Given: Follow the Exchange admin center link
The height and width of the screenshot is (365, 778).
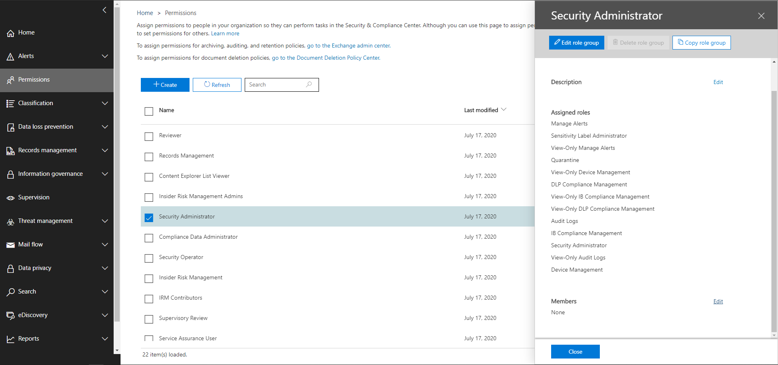Looking at the screenshot, I should [349, 45].
